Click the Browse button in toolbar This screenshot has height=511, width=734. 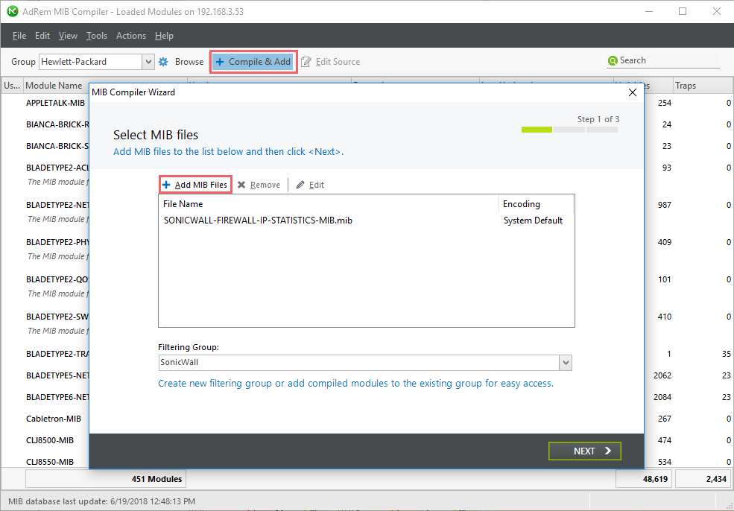click(189, 62)
